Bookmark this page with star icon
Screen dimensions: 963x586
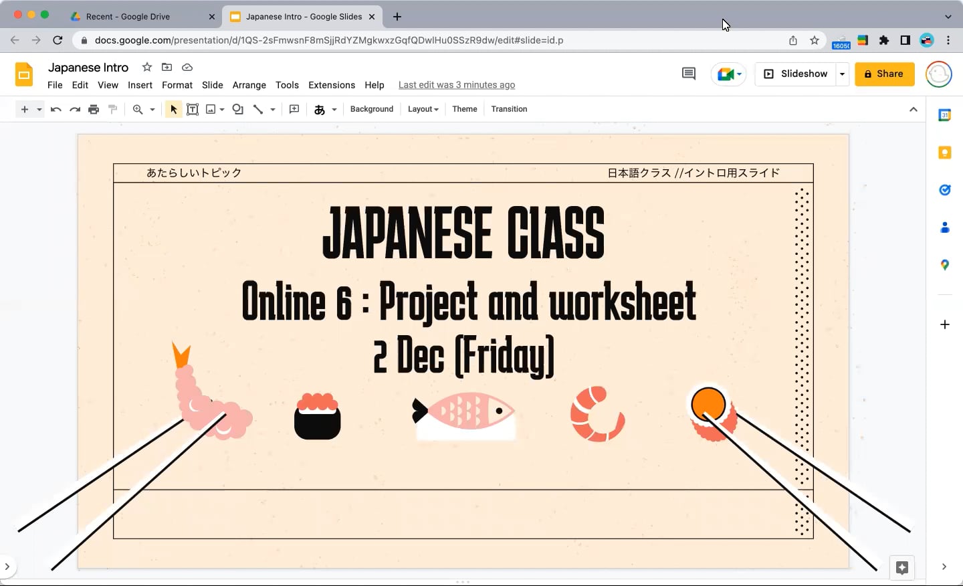click(x=814, y=40)
